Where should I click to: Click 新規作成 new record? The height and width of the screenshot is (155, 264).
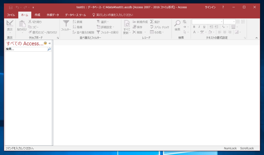[x=140, y=22]
